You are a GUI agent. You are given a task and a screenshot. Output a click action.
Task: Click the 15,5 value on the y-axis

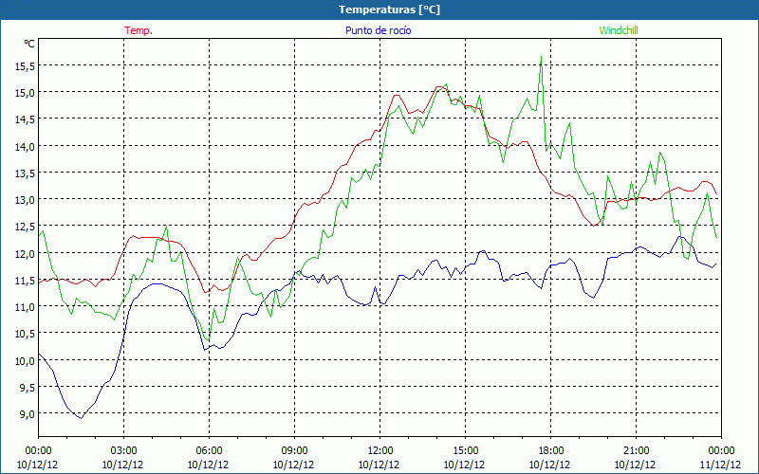click(x=25, y=65)
